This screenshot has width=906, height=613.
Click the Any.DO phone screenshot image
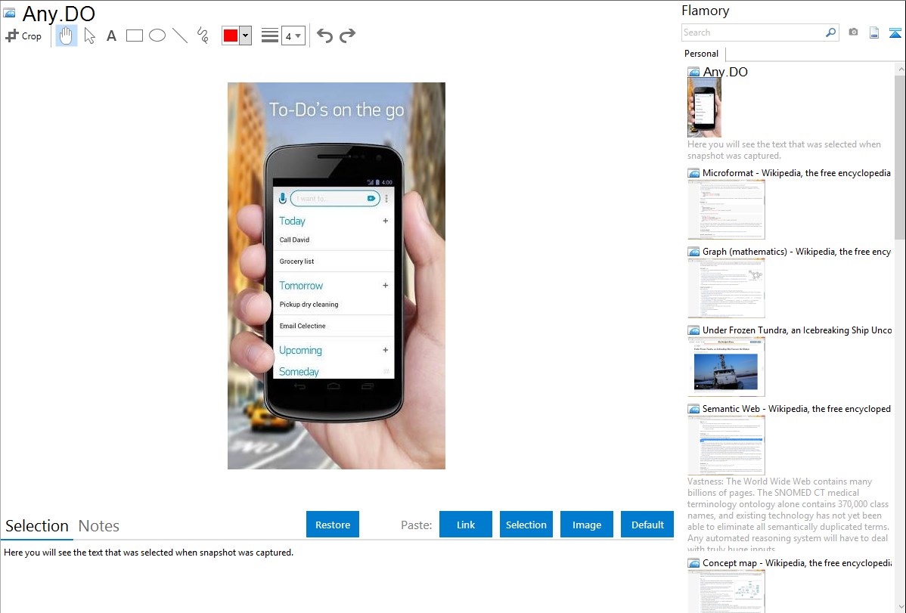pyautogui.click(x=337, y=276)
